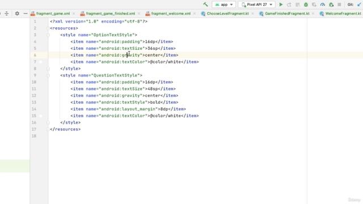Click the xml version declaration line
The width and height of the screenshot is (363, 204).
pos(99,22)
